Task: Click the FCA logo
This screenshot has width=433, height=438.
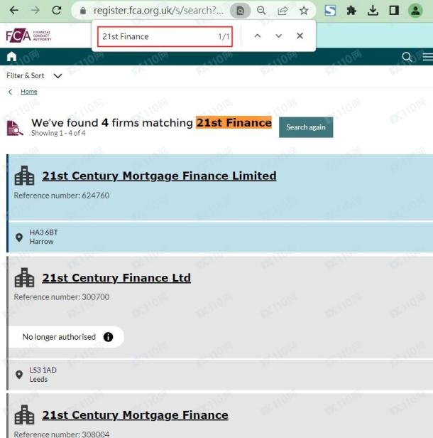Action: tap(28, 36)
